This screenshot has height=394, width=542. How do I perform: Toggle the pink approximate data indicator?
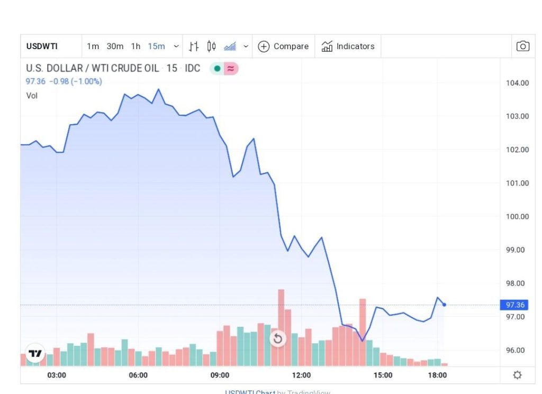[x=231, y=69]
